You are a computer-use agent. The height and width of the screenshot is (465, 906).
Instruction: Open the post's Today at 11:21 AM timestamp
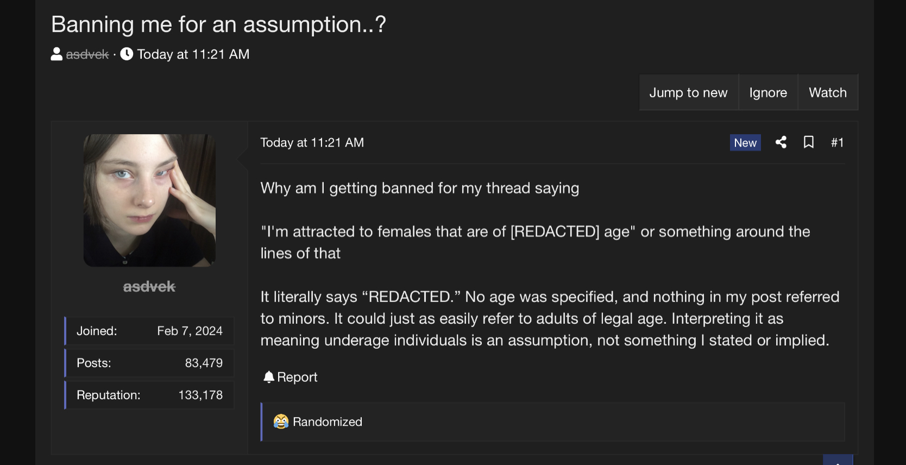(x=312, y=142)
